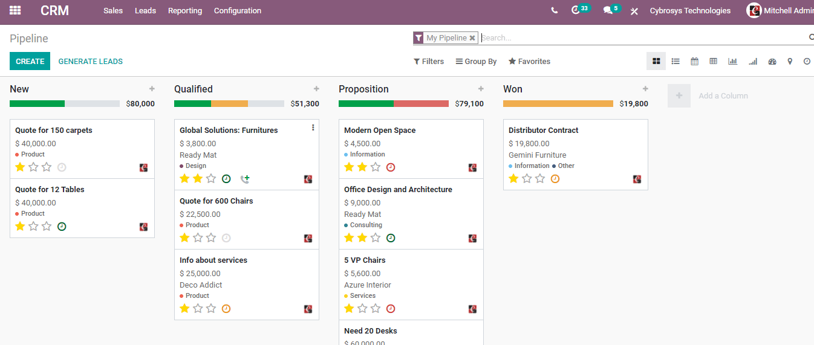Open the activities clock with 33 badge

coord(576,11)
